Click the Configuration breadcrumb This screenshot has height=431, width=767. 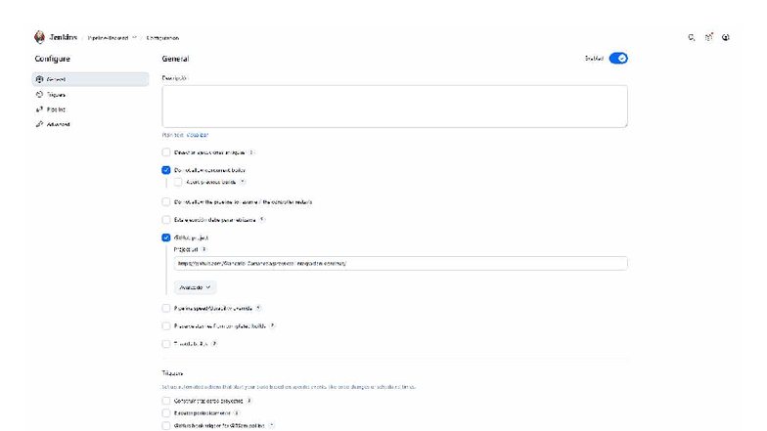(162, 37)
